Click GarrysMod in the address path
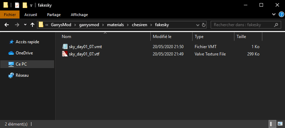 point(61,25)
